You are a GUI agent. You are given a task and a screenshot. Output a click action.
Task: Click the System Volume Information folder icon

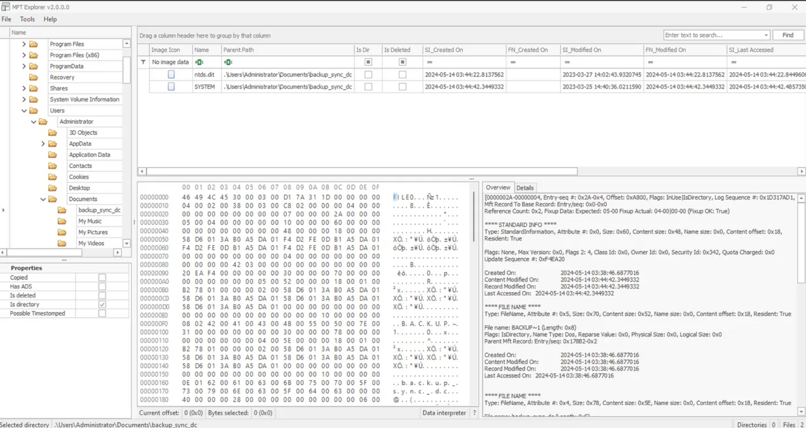point(33,99)
